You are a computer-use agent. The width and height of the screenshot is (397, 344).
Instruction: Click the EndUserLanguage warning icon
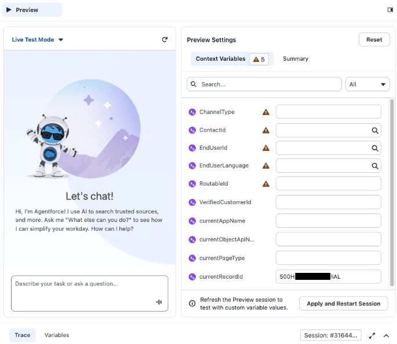266,166
